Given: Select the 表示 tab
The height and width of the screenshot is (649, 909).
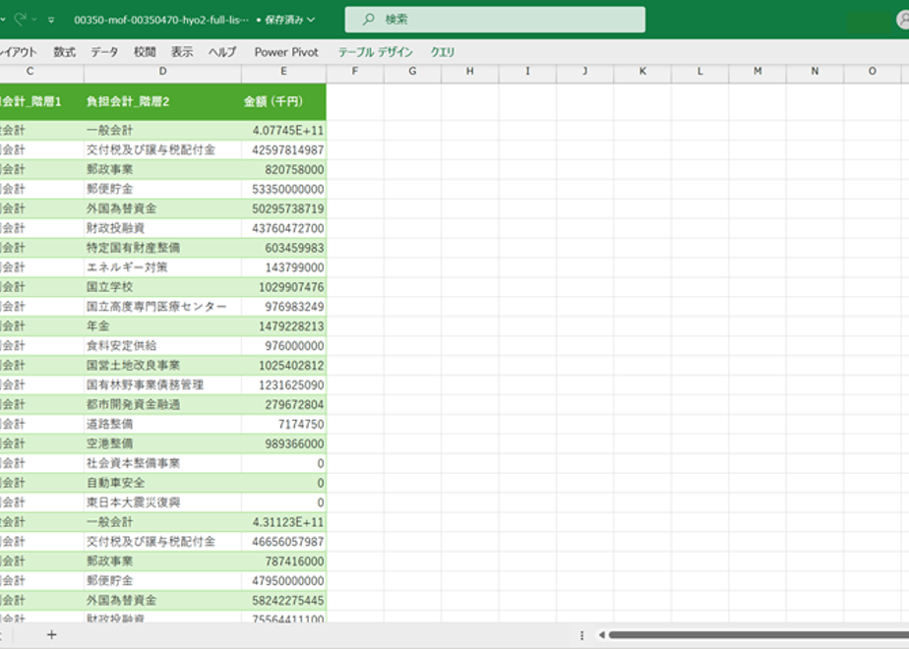Looking at the screenshot, I should pyautogui.click(x=181, y=52).
